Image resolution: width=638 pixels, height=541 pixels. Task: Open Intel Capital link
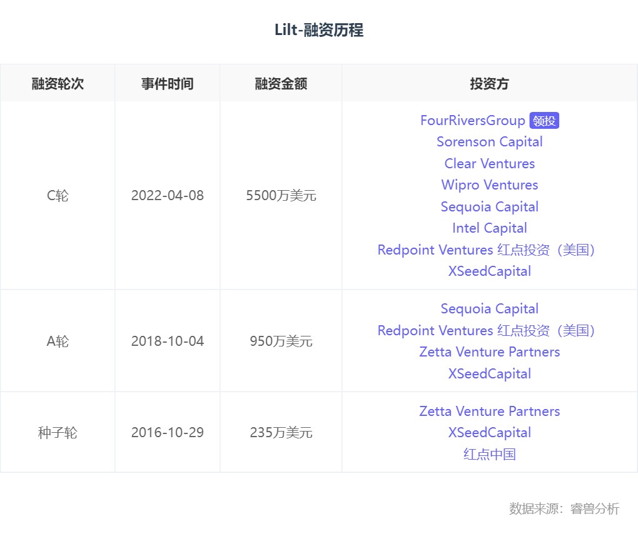[x=490, y=228]
